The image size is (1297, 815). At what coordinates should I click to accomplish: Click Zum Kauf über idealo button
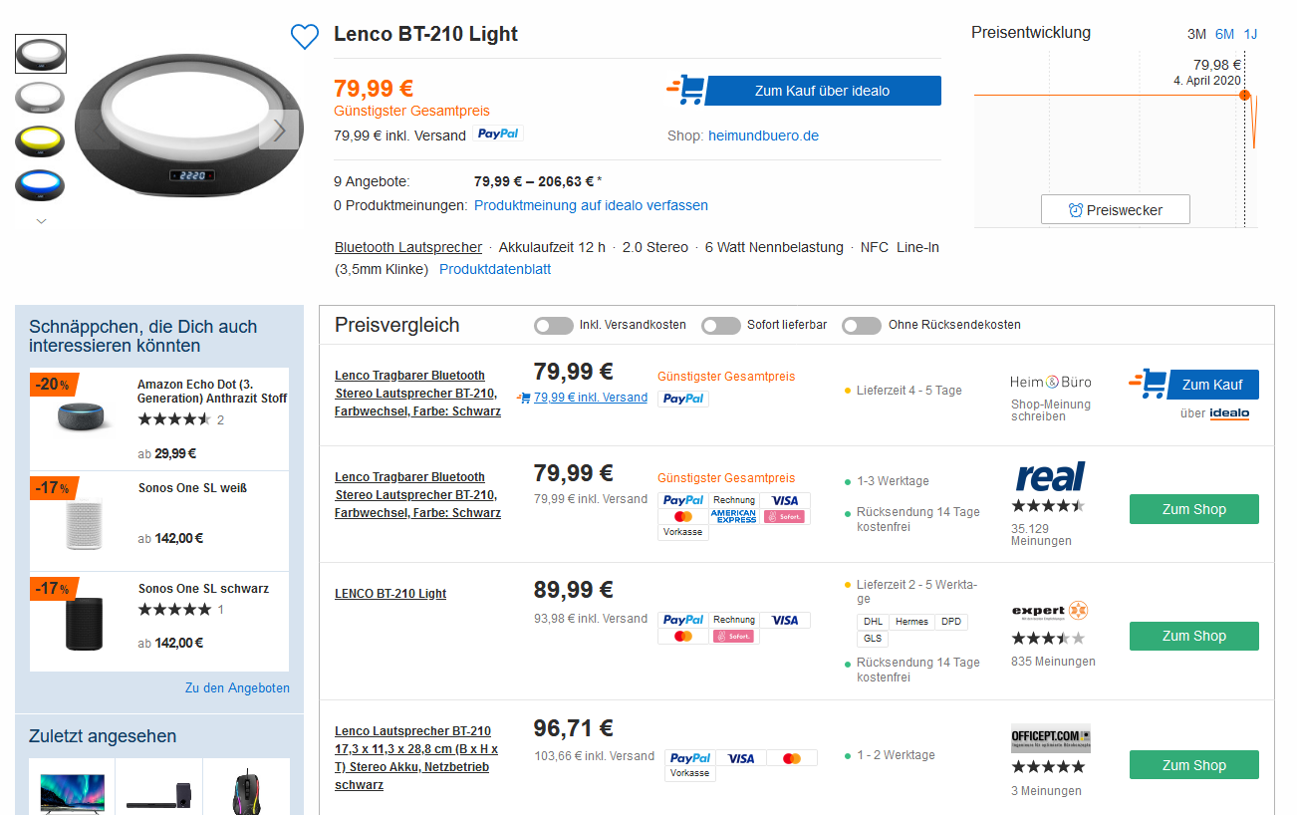click(x=822, y=91)
